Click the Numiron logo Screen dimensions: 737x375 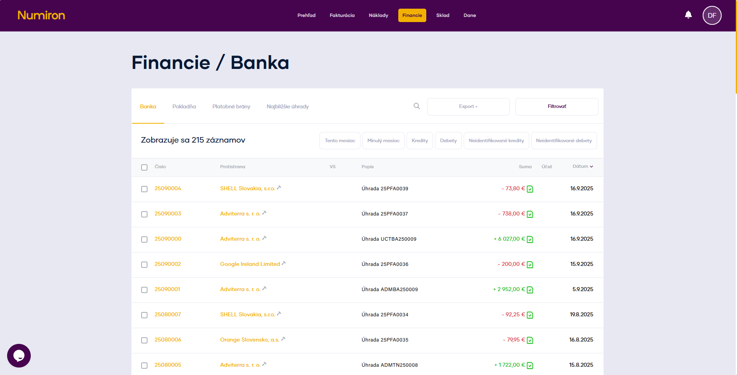pos(41,15)
